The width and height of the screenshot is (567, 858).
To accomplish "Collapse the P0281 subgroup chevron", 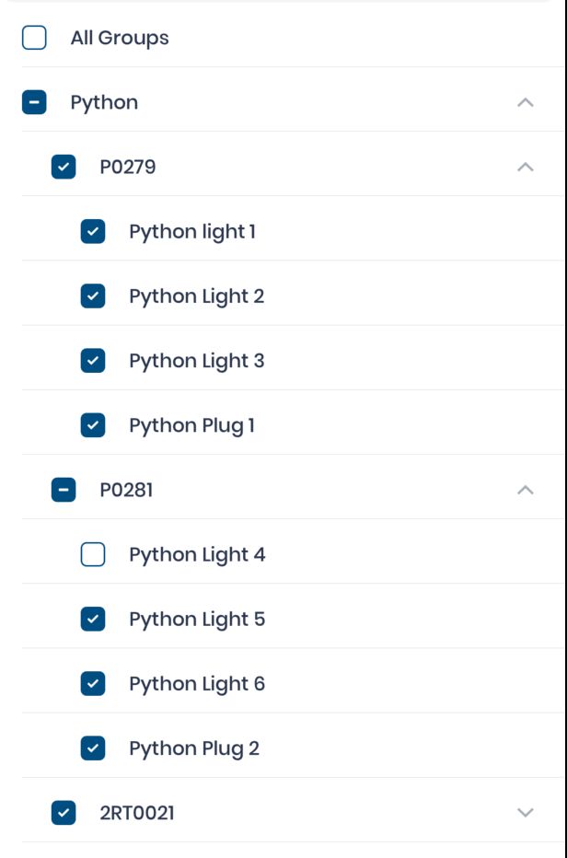I will coord(526,490).
